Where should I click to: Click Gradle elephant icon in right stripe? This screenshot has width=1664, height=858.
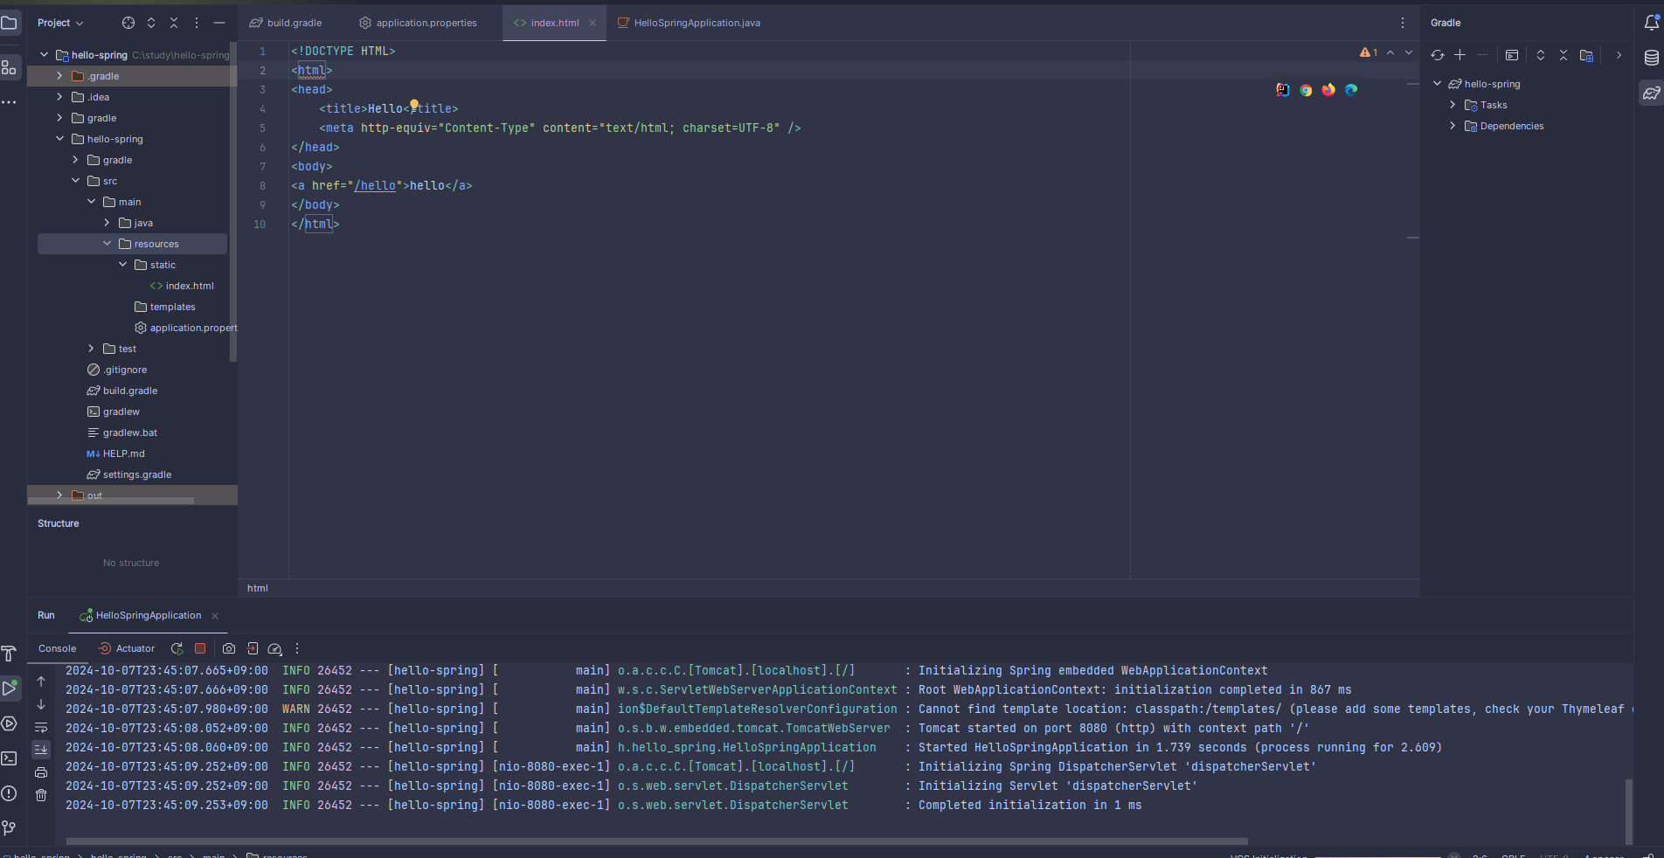1651,93
